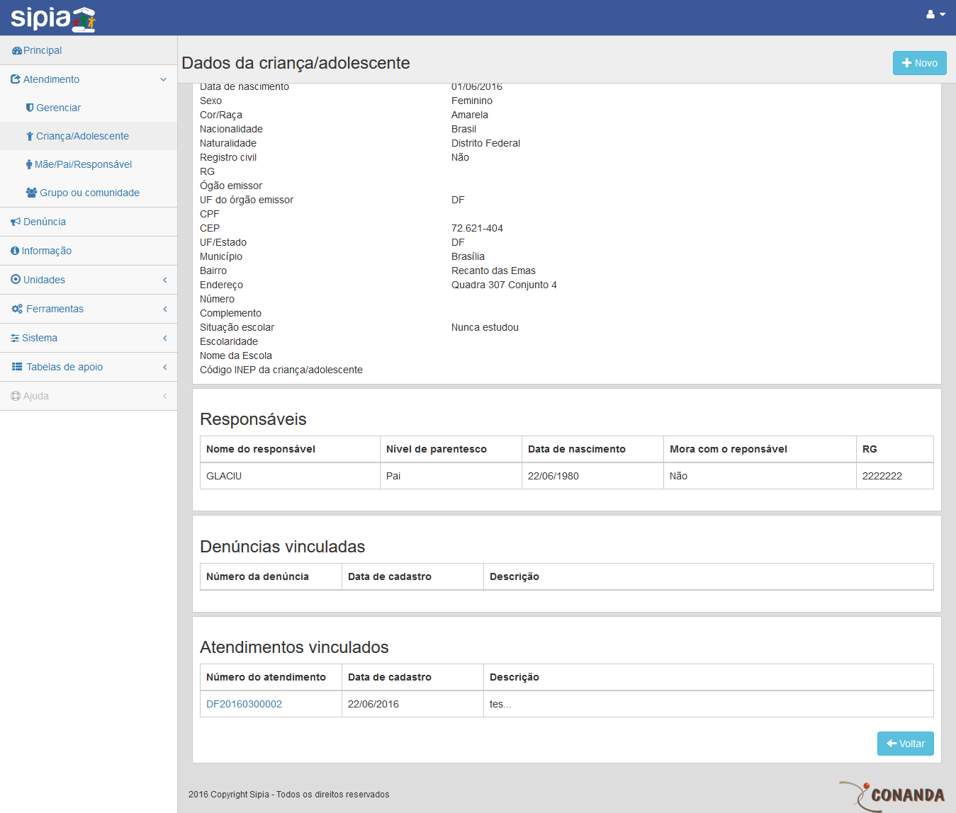This screenshot has height=813, width=956.
Task: Click the Atendimento edit icon
Action: click(x=16, y=79)
